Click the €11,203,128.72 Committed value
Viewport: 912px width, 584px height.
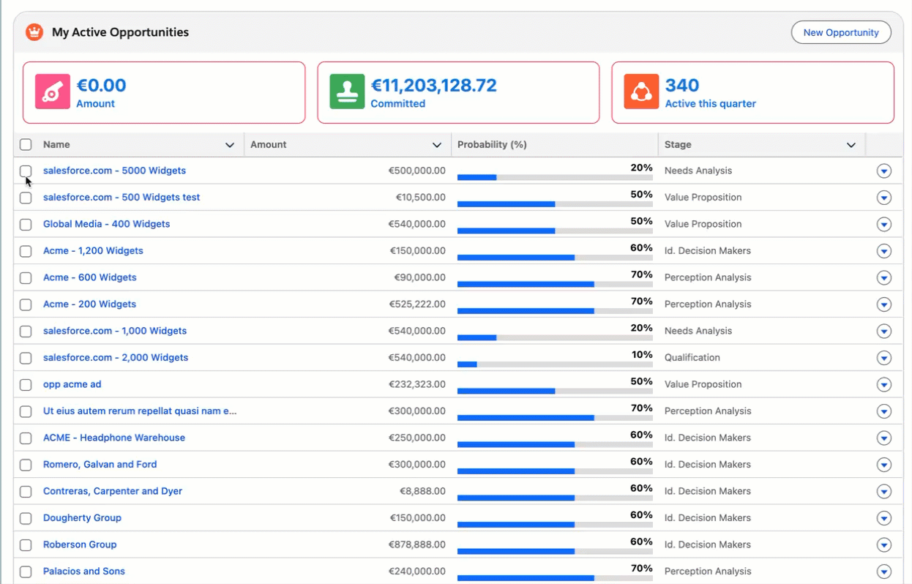coord(433,85)
